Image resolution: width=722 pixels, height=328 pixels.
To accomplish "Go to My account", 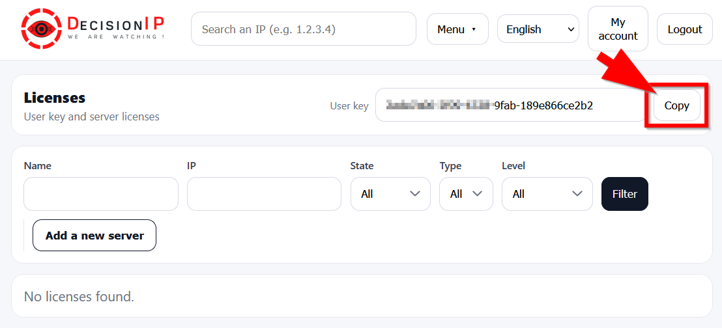I will coord(617,29).
